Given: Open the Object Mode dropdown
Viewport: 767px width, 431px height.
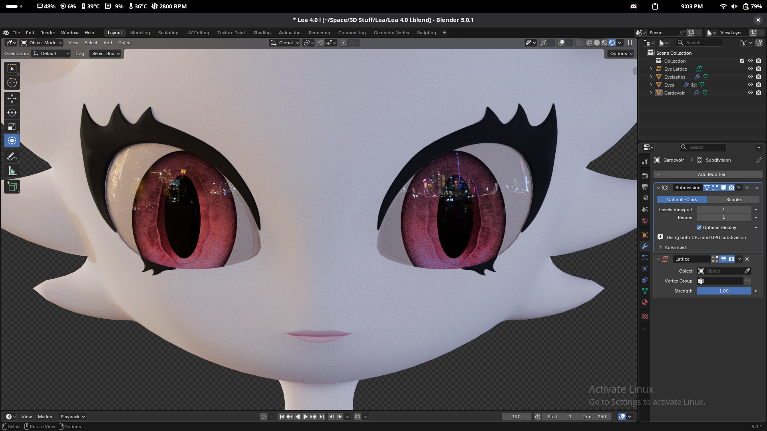Looking at the screenshot, I should (x=42, y=43).
